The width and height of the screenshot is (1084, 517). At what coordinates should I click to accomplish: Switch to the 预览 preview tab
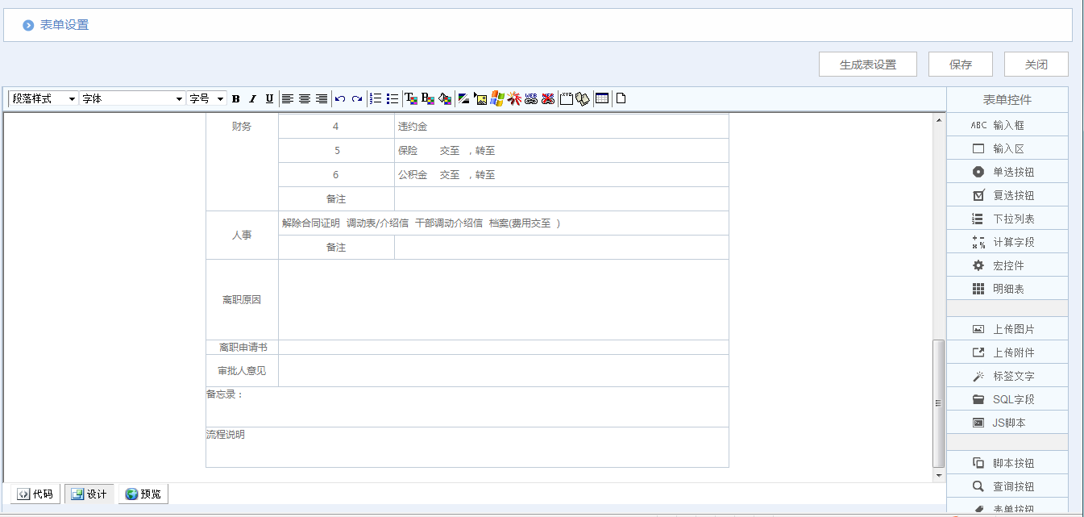coord(143,494)
